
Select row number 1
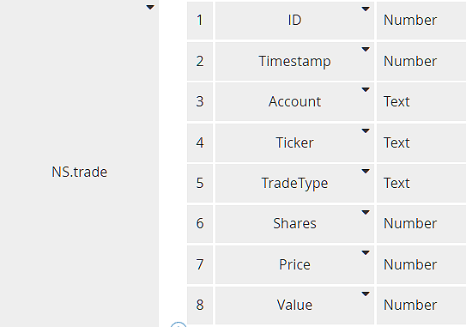[200, 21]
